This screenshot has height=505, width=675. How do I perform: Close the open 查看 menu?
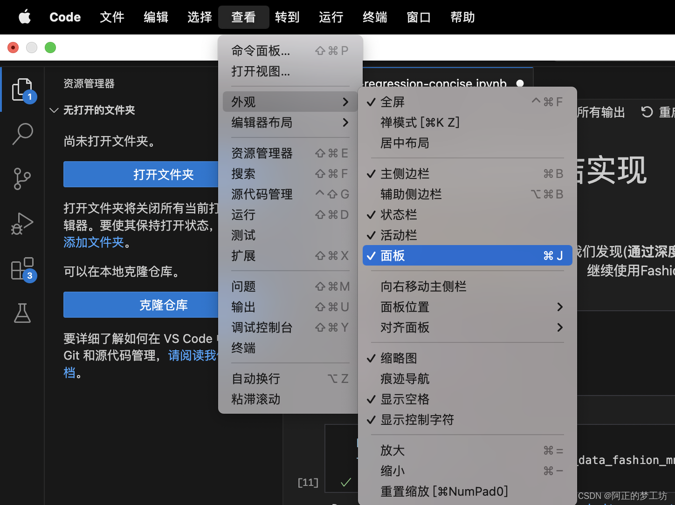(243, 17)
